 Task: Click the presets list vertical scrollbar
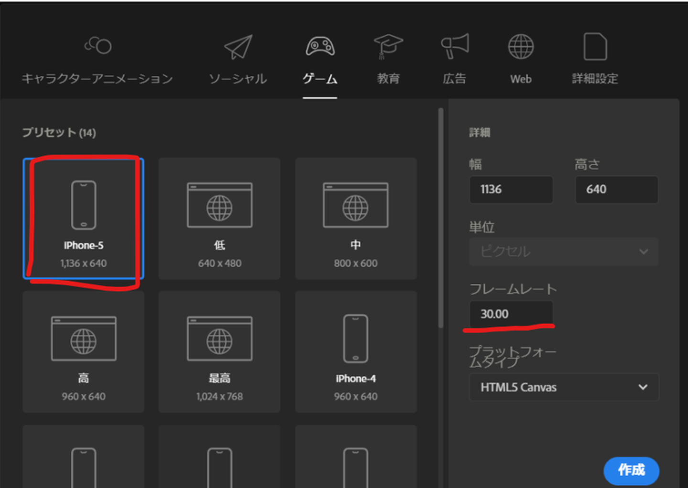(x=441, y=218)
